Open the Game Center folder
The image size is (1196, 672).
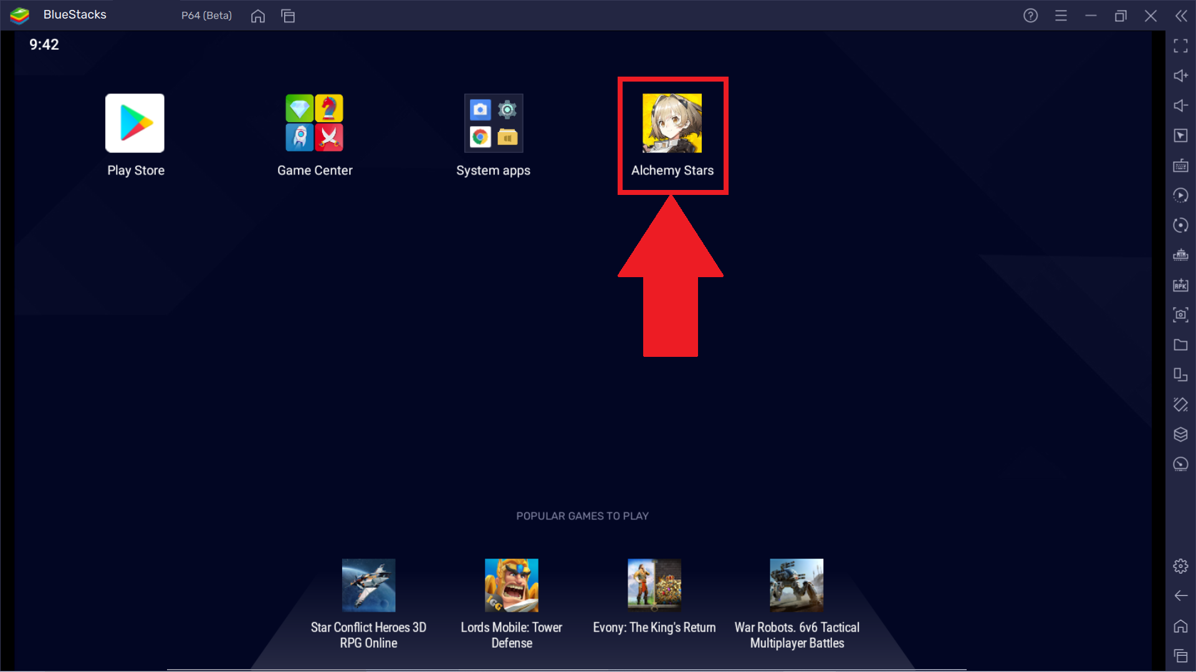point(314,123)
